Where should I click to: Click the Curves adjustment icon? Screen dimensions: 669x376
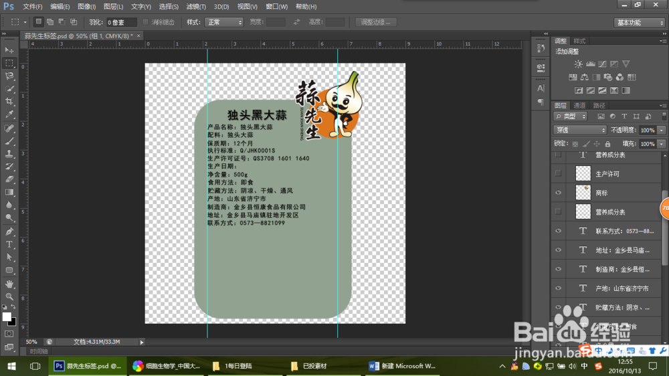602,64
